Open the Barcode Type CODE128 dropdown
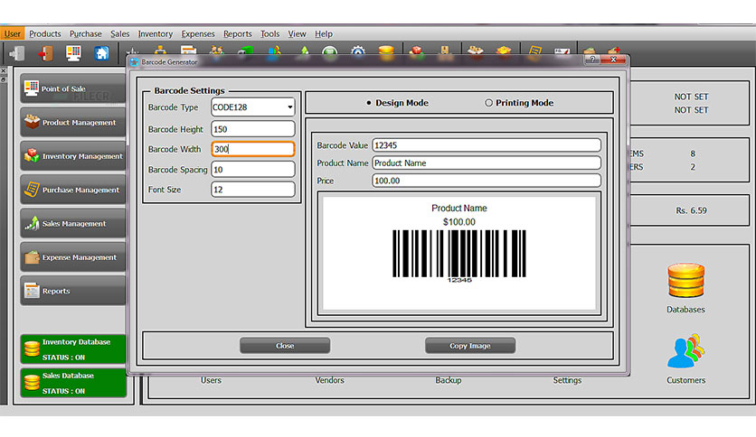Screen dimensions: 756x437 (252, 107)
